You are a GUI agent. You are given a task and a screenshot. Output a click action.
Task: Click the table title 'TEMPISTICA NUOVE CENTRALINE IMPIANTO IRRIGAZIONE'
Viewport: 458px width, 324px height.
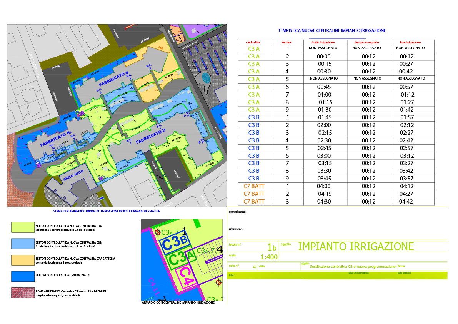pyautogui.click(x=332, y=30)
